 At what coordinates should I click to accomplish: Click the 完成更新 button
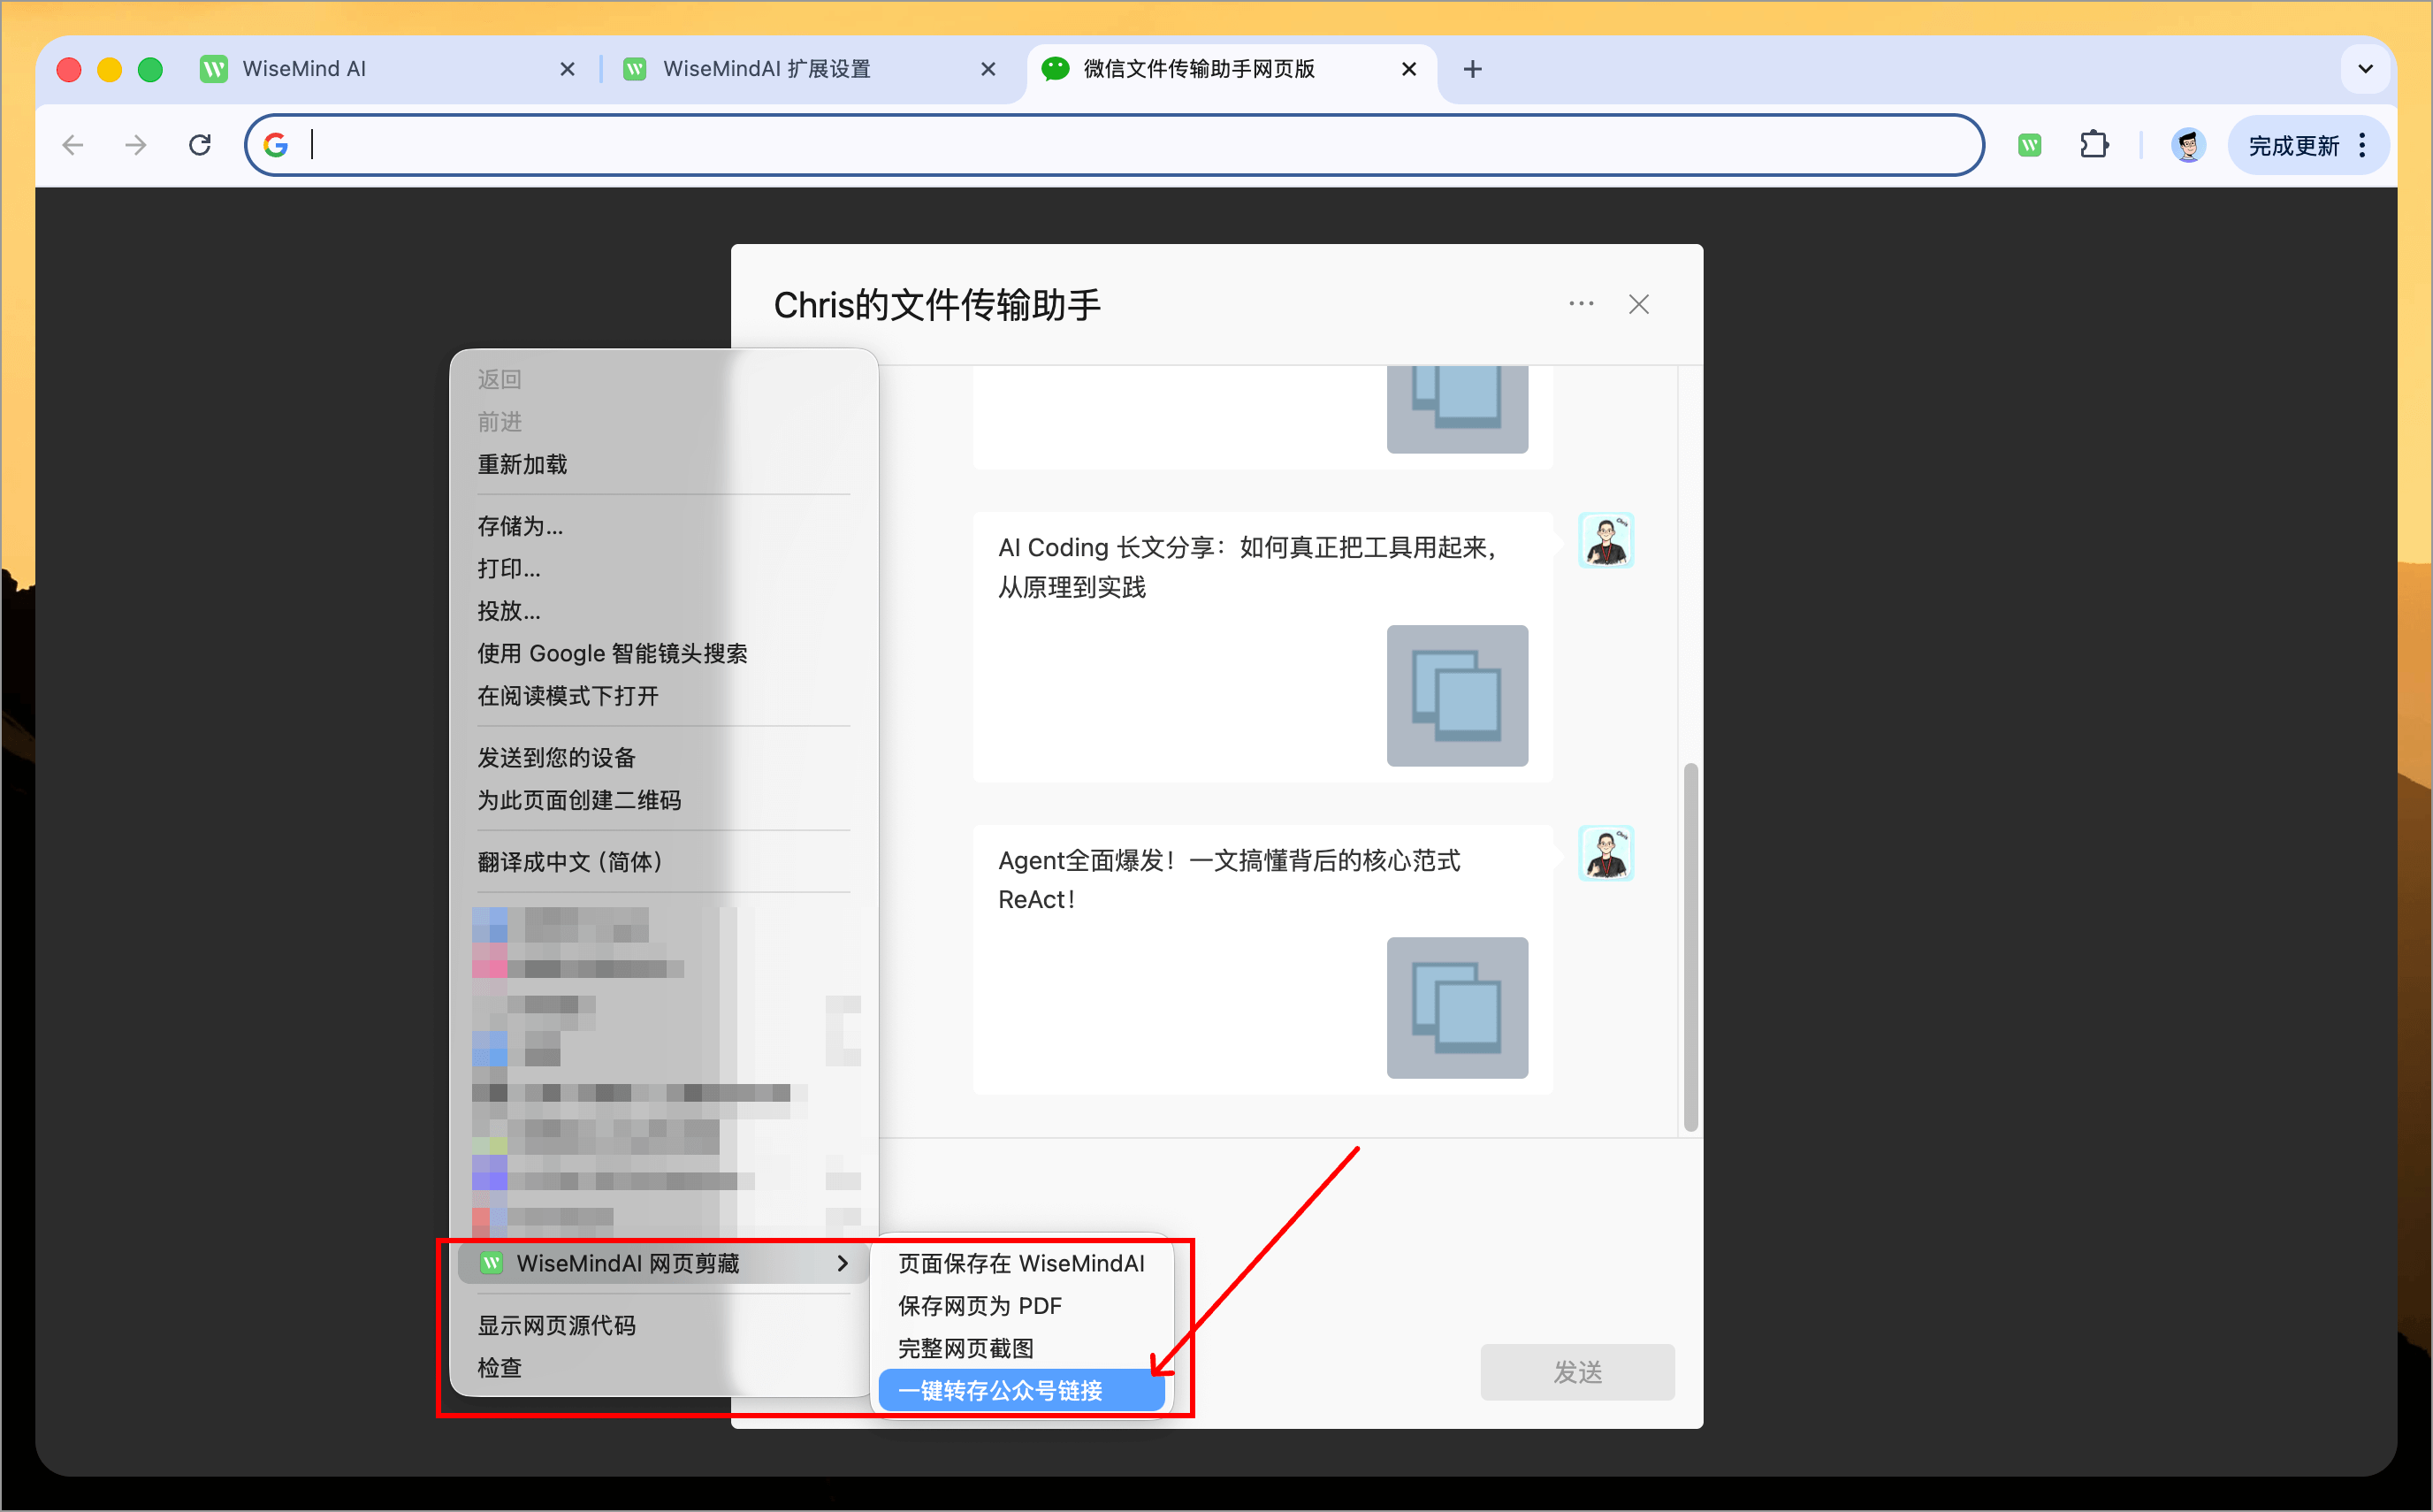tap(2294, 145)
